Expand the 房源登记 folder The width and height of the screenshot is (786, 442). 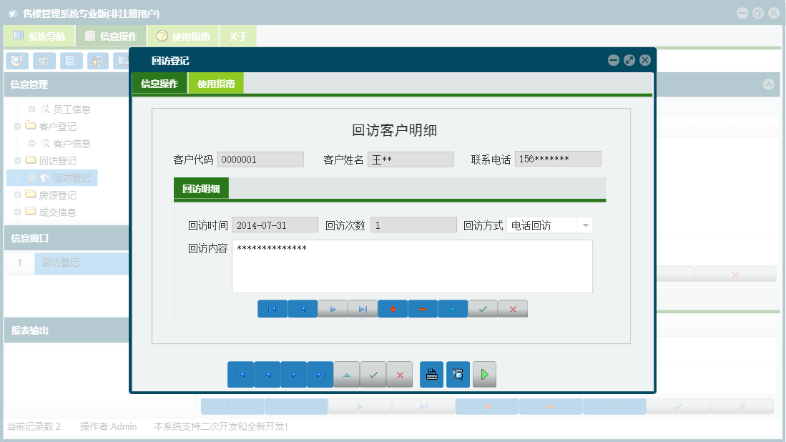[16, 195]
